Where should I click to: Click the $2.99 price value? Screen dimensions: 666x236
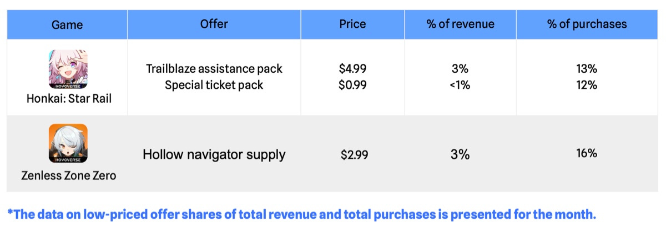point(354,155)
